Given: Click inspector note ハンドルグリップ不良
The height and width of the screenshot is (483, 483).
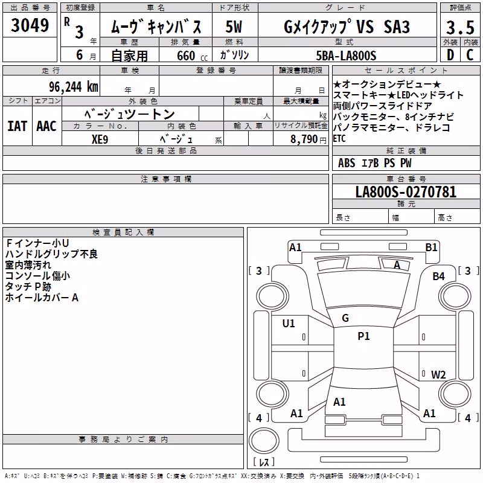Looking at the screenshot, I should tap(51, 254).
